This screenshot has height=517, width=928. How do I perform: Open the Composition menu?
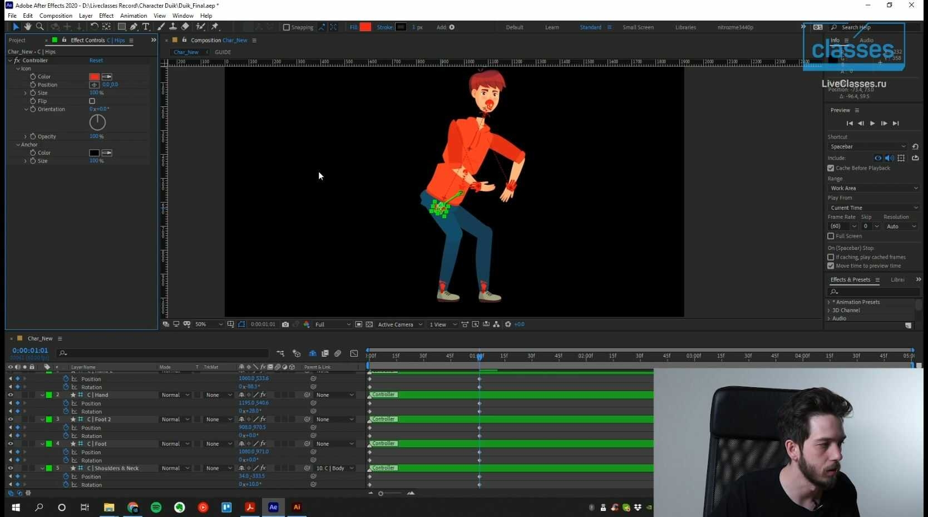pyautogui.click(x=56, y=16)
